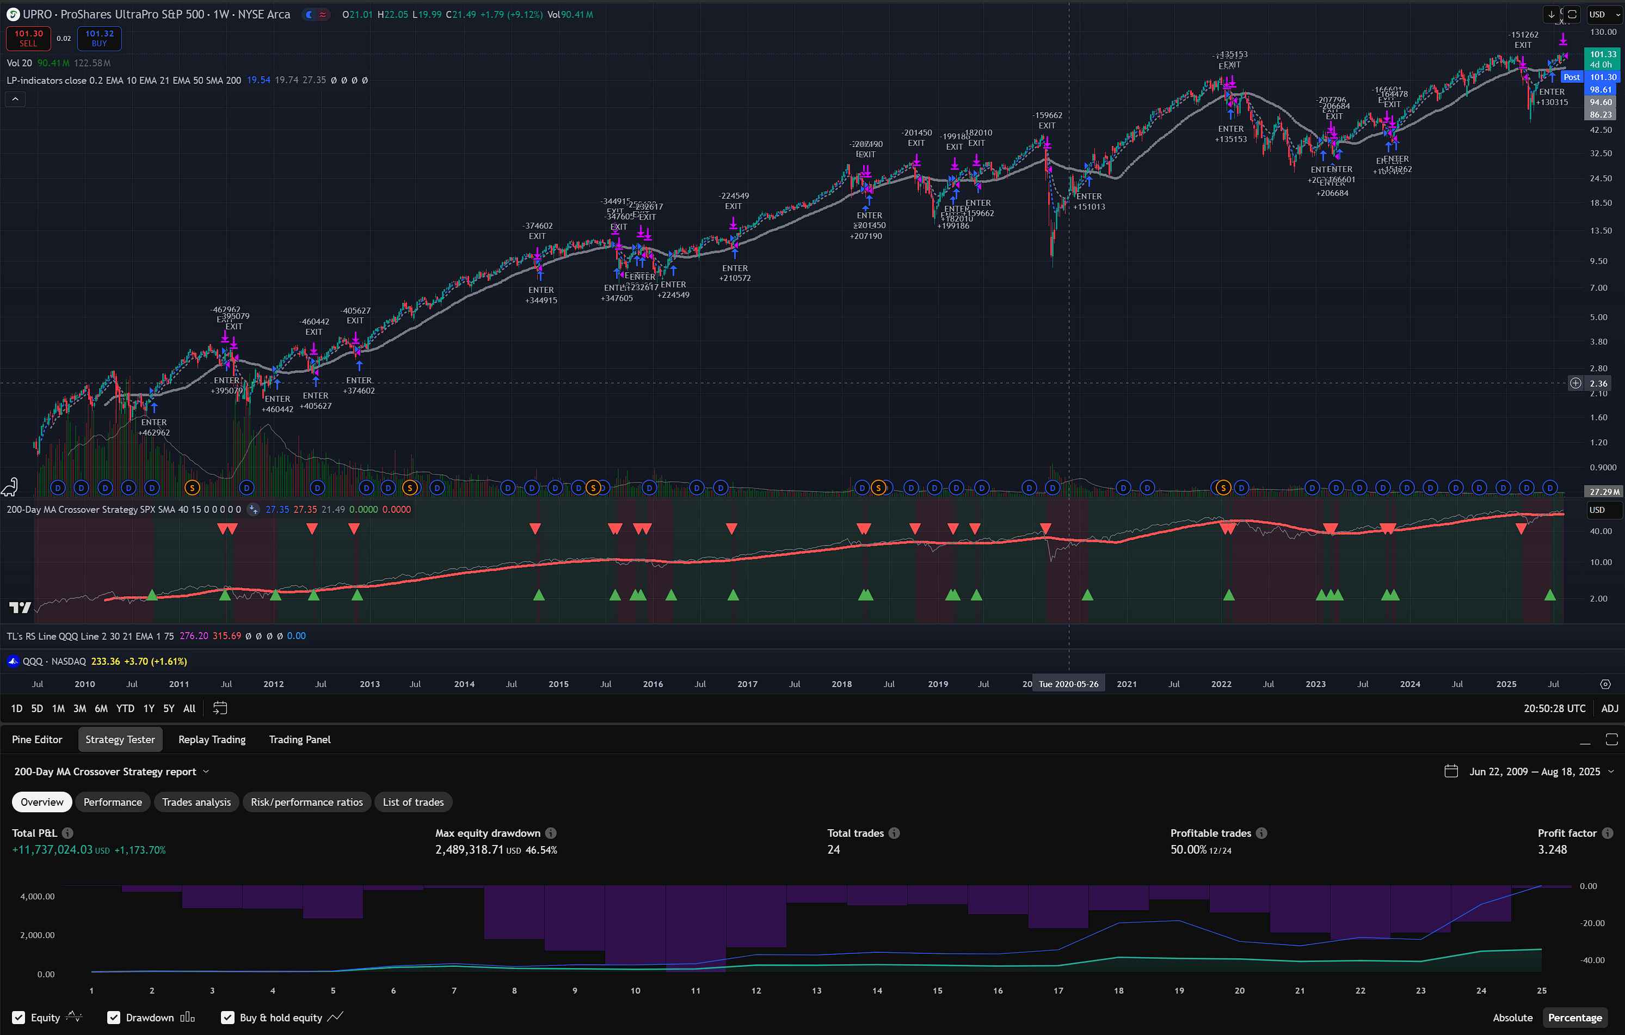Click the 50.00% profitable trades value

pos(1189,849)
